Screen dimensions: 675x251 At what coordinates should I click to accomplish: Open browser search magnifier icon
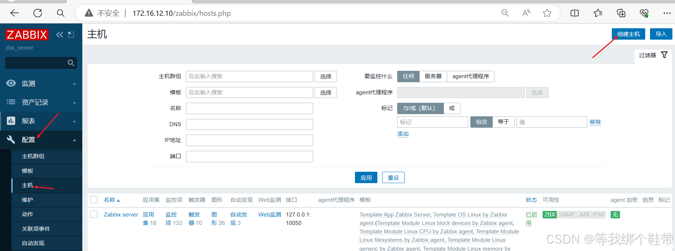coord(61,13)
